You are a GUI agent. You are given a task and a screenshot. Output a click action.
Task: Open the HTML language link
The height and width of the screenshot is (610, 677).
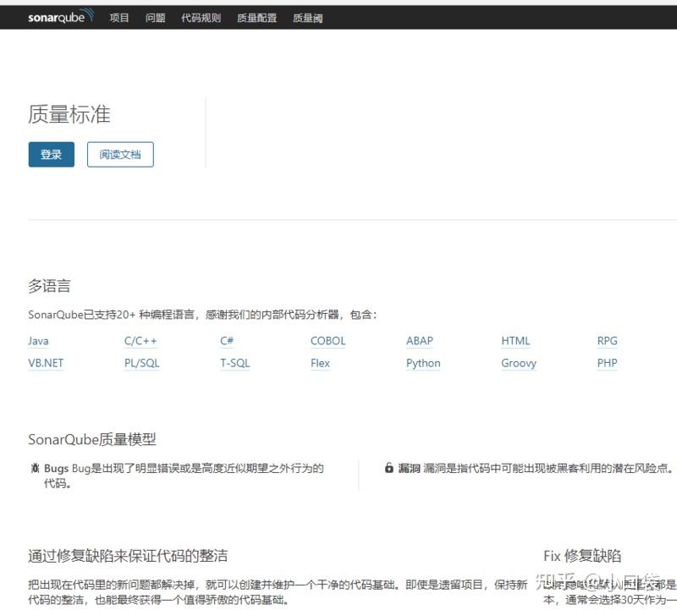(x=516, y=341)
